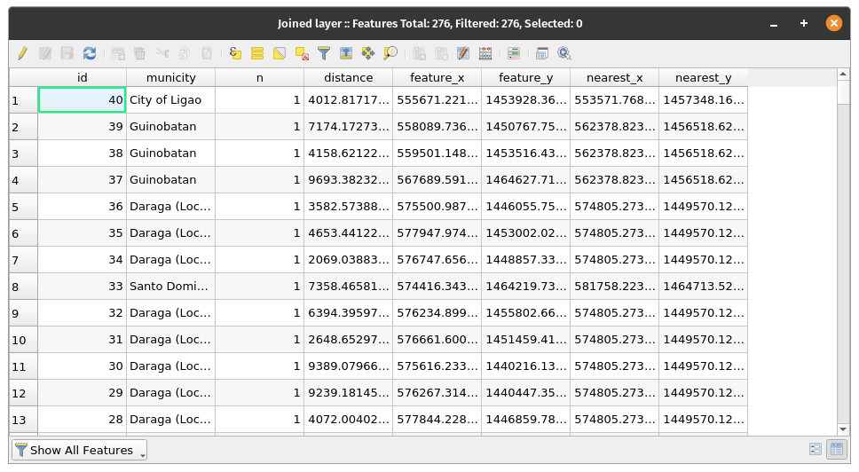Image resolution: width=859 pixels, height=472 pixels.
Task: Select row 5 by its row header
Action: point(23,207)
